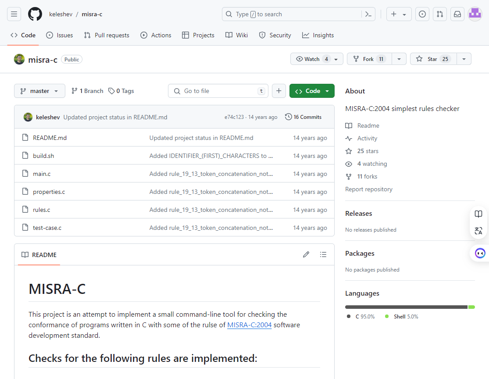
Task: Click the search field in the header
Action: pyautogui.click(x=299, y=14)
